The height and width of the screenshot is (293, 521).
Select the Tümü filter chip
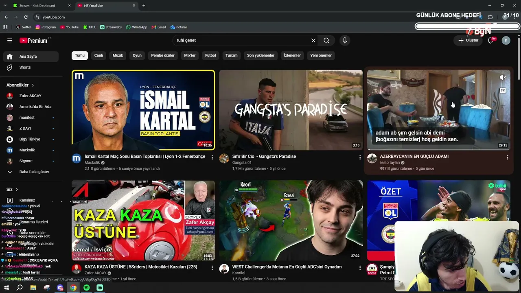(80, 55)
